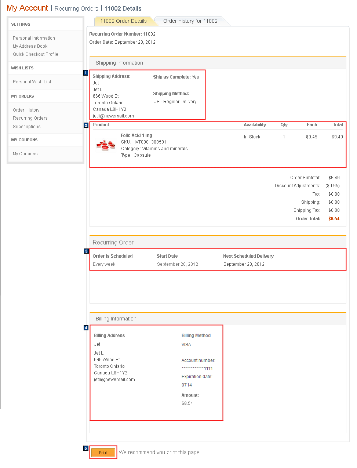Navigate to Recurring Orders from the sidebar
This screenshot has width=357, height=468.
(30, 118)
